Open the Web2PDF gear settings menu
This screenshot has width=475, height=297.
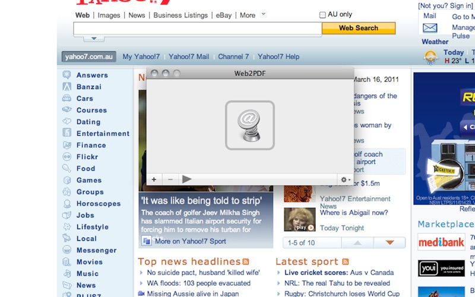(346, 180)
